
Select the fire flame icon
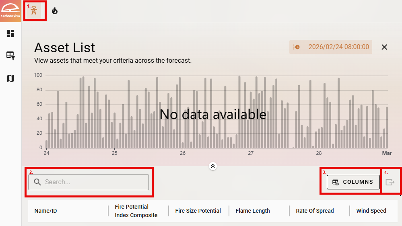[55, 11]
